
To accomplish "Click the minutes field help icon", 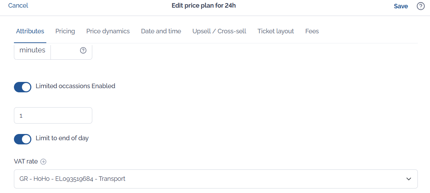I will [x=83, y=50].
